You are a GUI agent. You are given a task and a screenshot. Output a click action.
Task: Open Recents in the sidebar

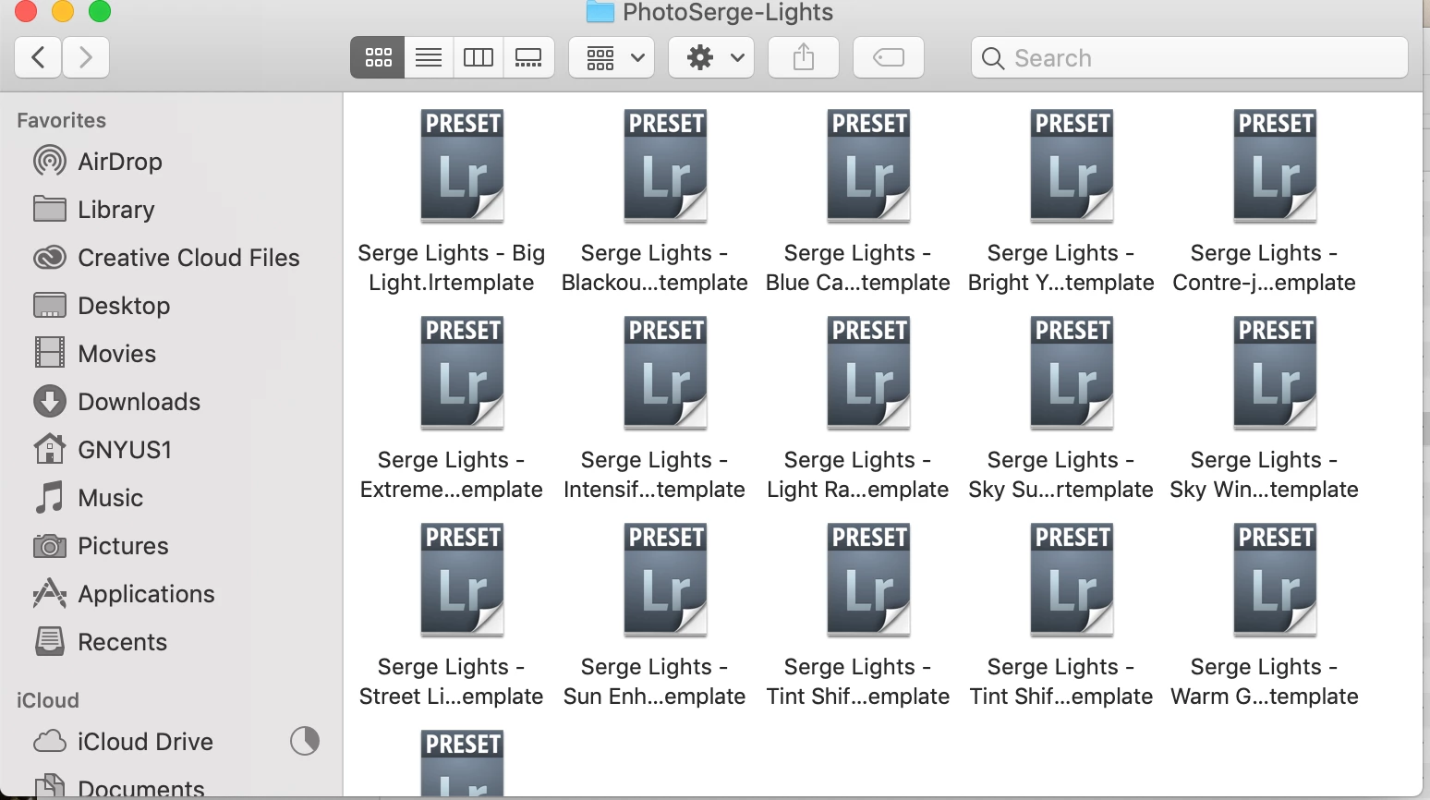point(101,642)
